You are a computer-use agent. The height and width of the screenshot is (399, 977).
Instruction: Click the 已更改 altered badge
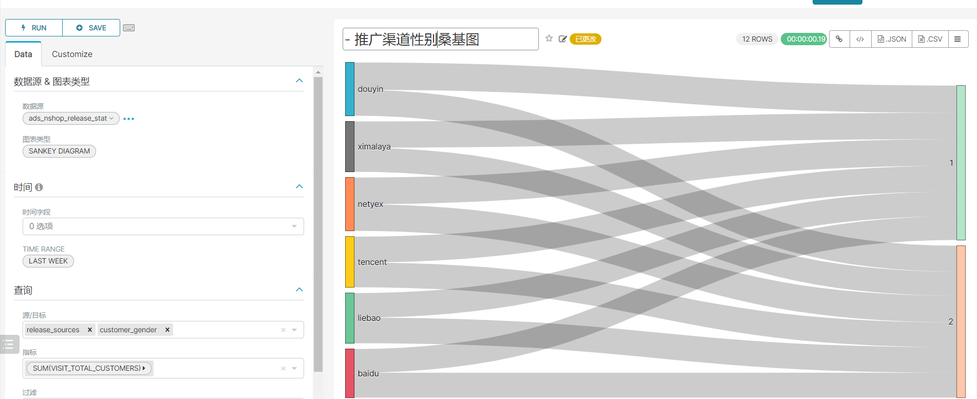[586, 39]
